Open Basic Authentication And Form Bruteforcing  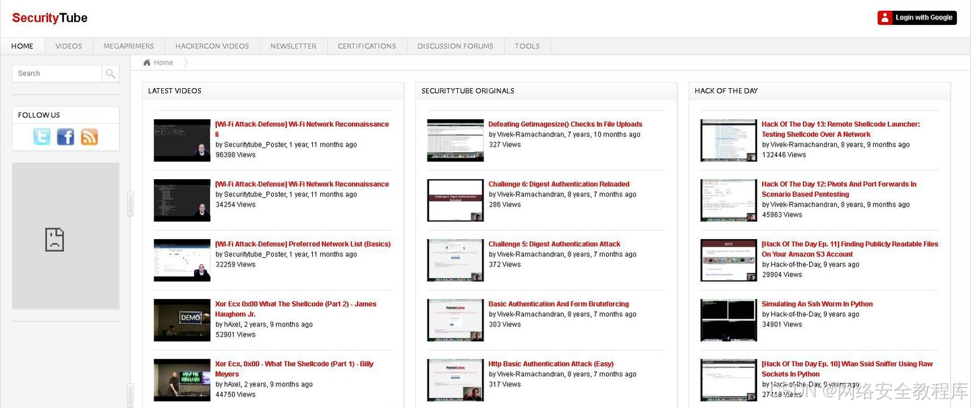coord(558,304)
